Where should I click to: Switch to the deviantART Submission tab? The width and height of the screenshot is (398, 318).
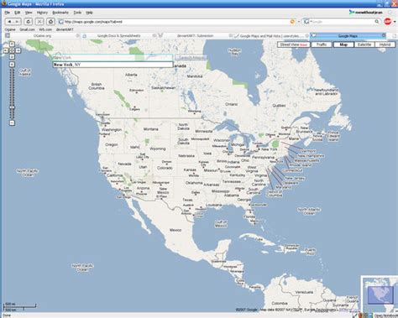(x=195, y=36)
